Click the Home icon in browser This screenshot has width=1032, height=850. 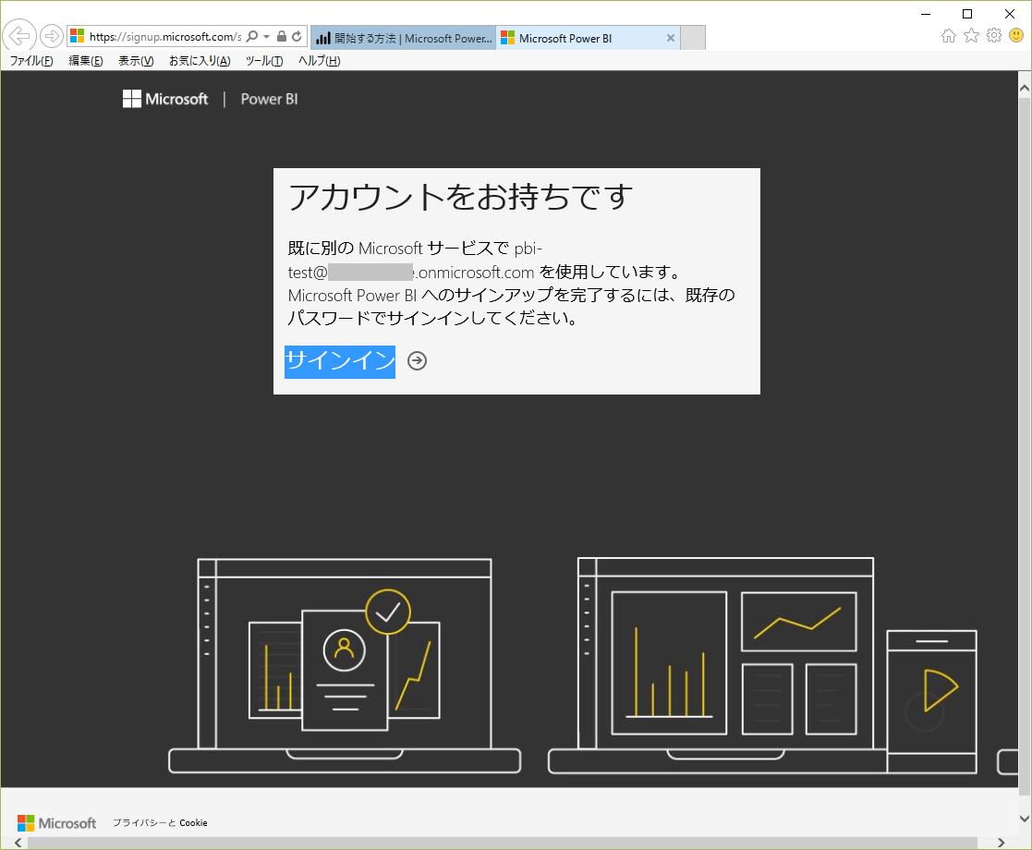click(949, 35)
